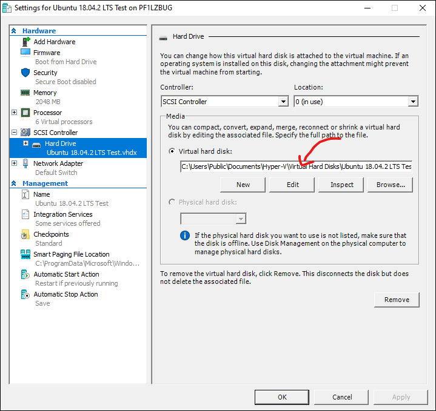Click the Smart Paging File Location icon
The height and width of the screenshot is (411, 436).
pyautogui.click(x=25, y=254)
